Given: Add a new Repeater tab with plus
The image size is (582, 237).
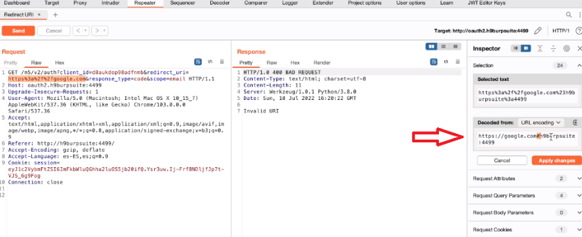Looking at the screenshot, I should click(x=56, y=15).
